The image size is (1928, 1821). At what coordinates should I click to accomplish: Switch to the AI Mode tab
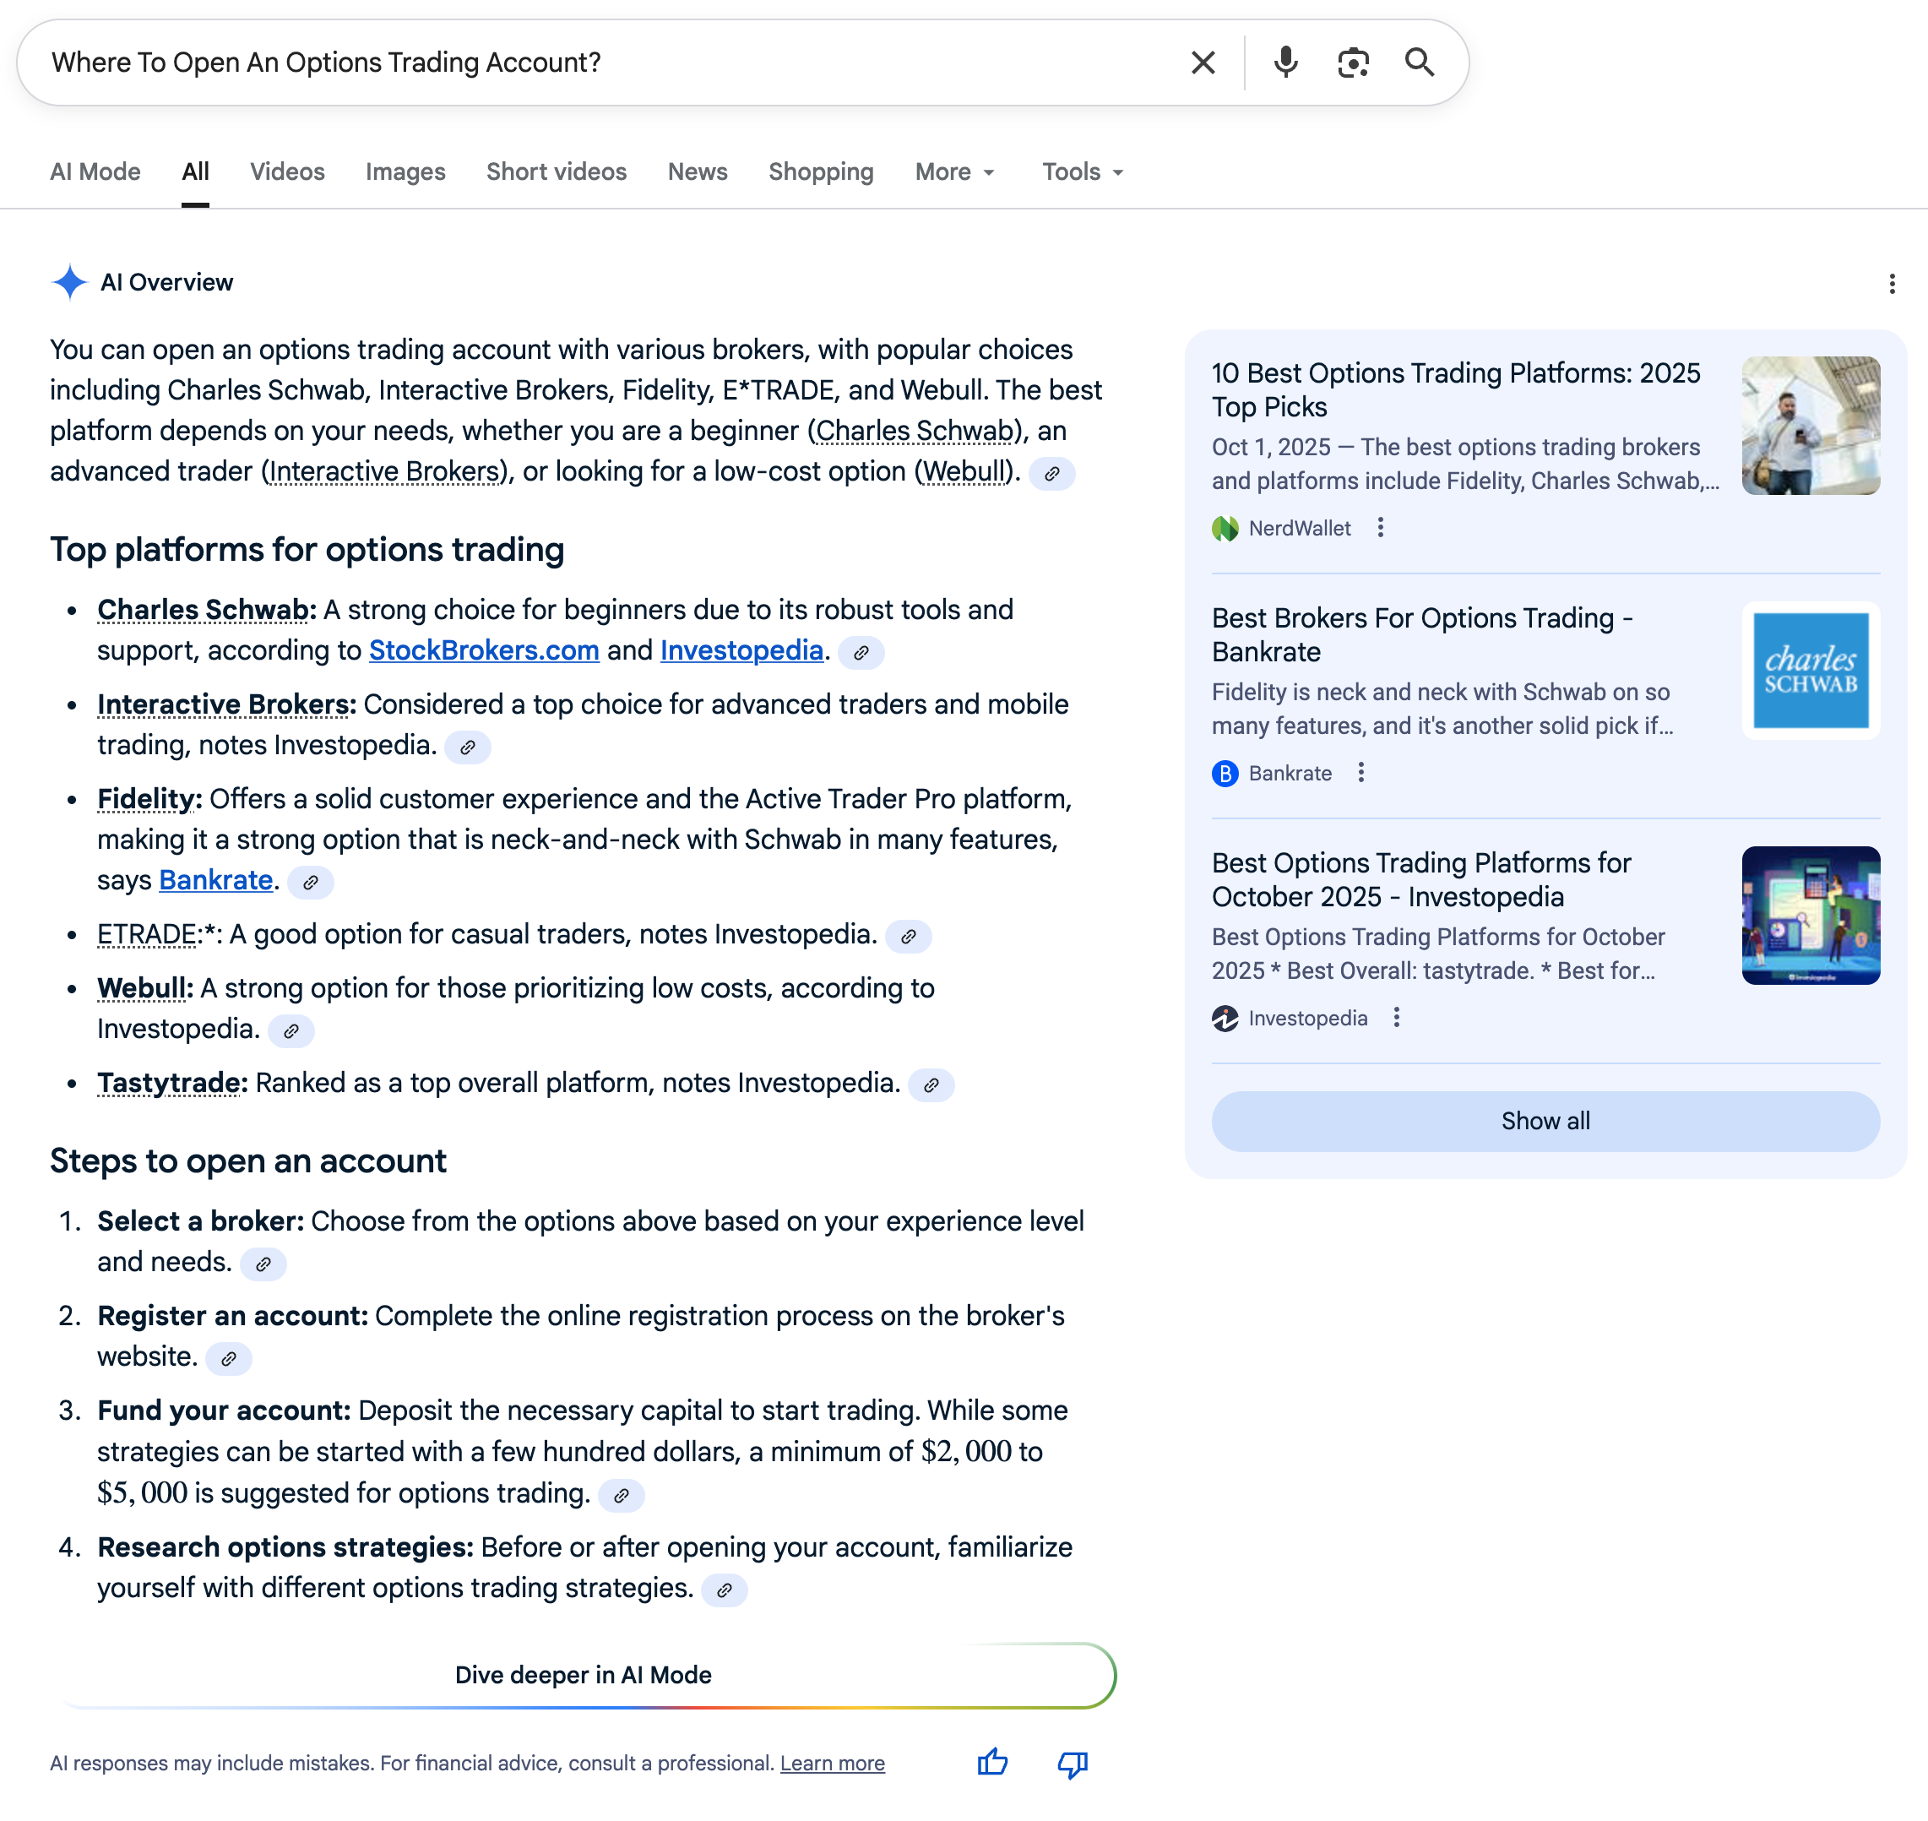coord(95,171)
